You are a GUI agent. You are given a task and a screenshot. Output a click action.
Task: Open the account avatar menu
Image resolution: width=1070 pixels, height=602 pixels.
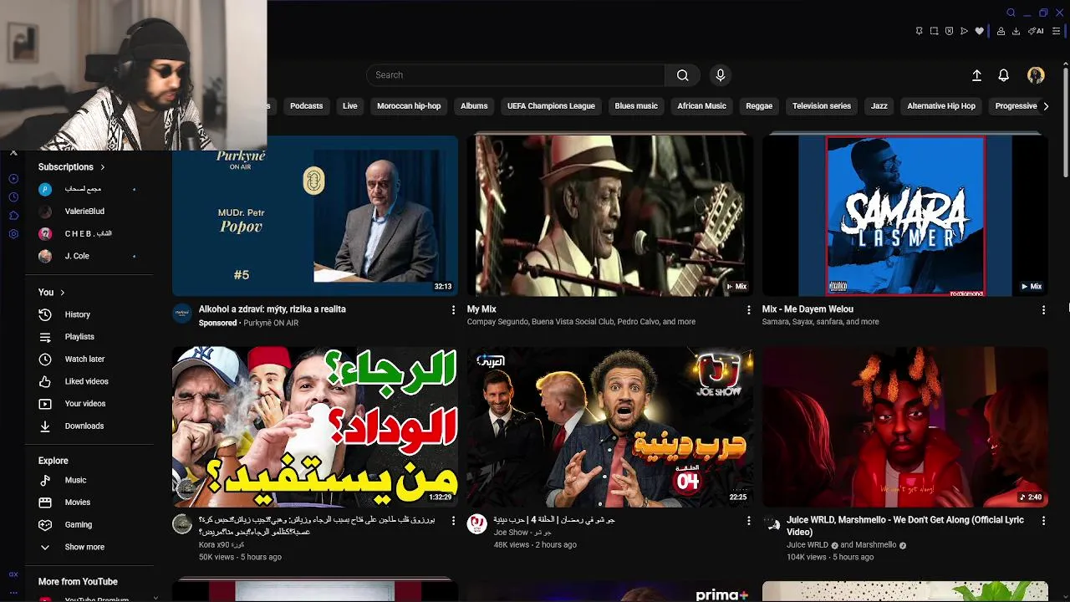1036,75
